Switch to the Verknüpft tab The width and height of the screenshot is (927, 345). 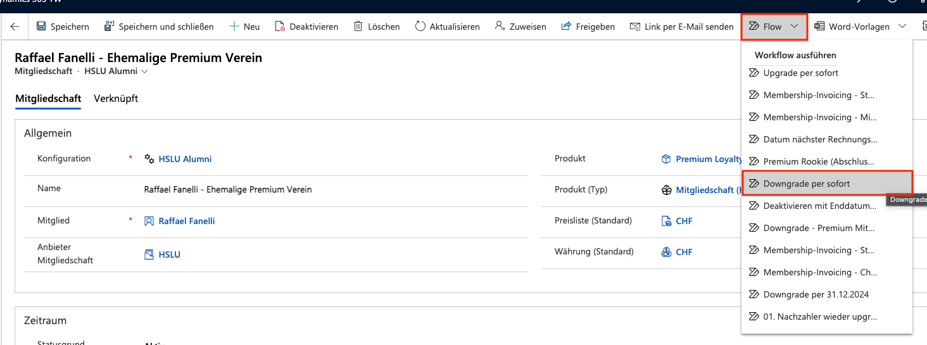(x=116, y=99)
